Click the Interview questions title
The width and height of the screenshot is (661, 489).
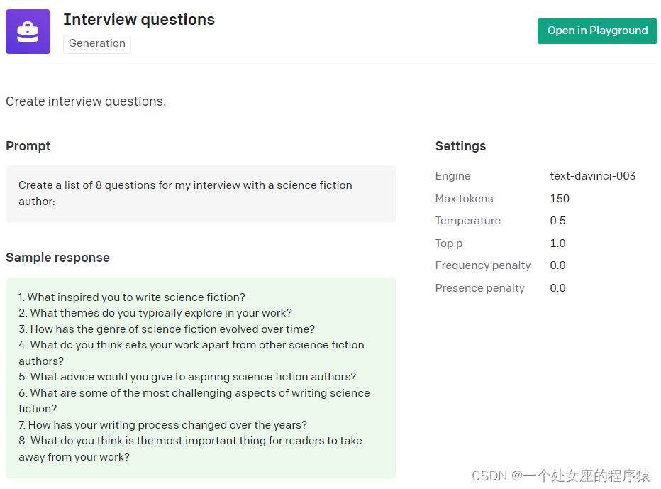click(139, 20)
